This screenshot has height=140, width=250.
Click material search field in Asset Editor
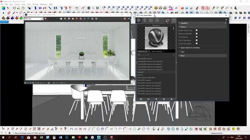(156, 55)
